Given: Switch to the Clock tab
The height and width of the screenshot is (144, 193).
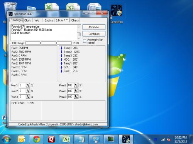Looking at the screenshot, I should click(28, 20).
